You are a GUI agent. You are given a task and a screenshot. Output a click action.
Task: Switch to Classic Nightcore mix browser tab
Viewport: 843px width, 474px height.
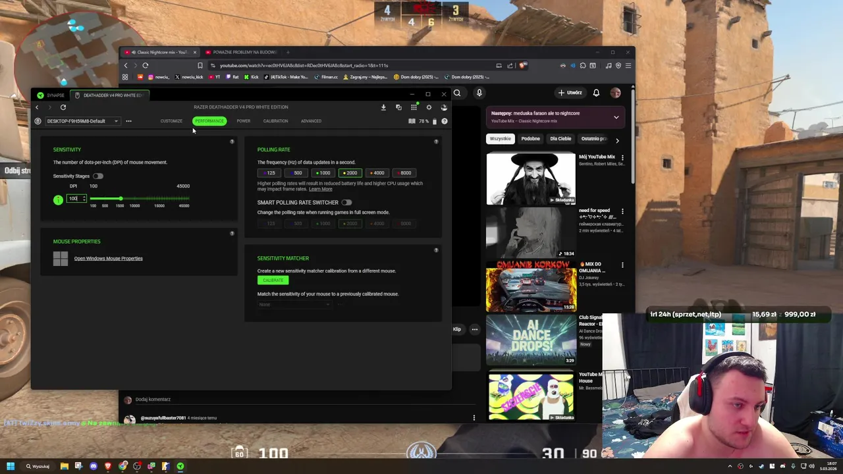click(x=159, y=52)
